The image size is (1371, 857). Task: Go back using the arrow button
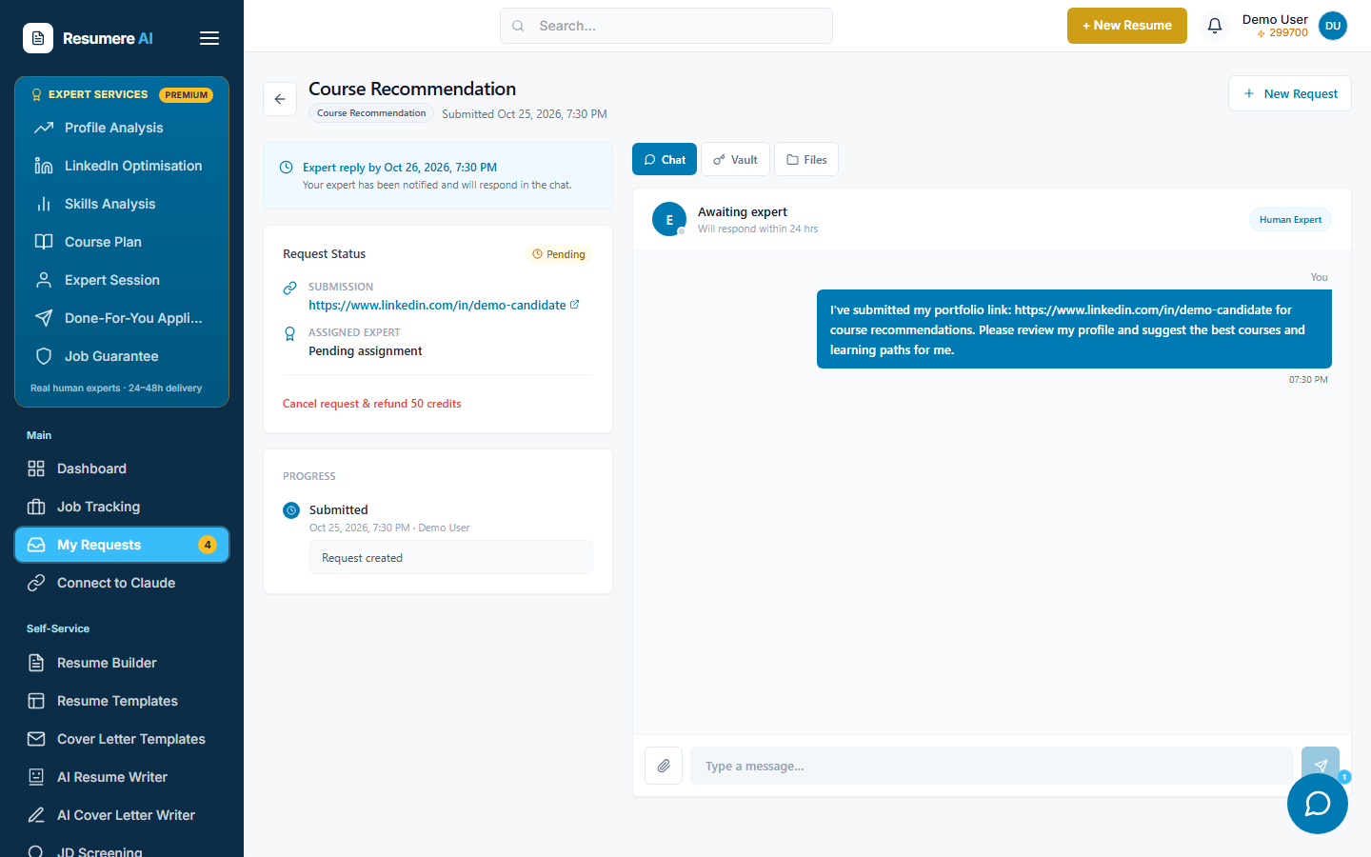click(x=280, y=99)
